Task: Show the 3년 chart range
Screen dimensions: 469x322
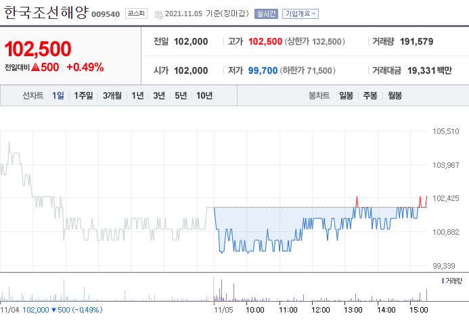Action: point(159,95)
